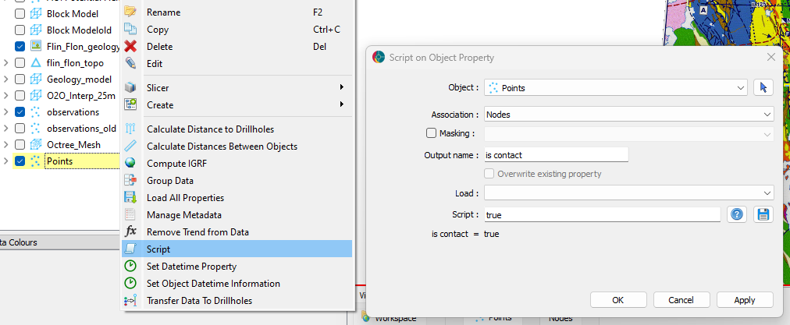
Task: Click the Output name text field
Action: tap(555, 155)
